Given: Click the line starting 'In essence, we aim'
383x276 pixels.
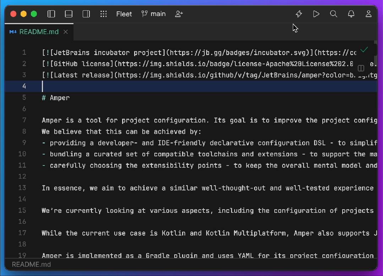Looking at the screenshot, I should point(208,188).
